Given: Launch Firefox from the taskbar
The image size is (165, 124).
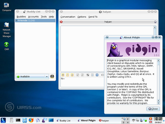Looking at the screenshot, I should [x=31, y=120].
